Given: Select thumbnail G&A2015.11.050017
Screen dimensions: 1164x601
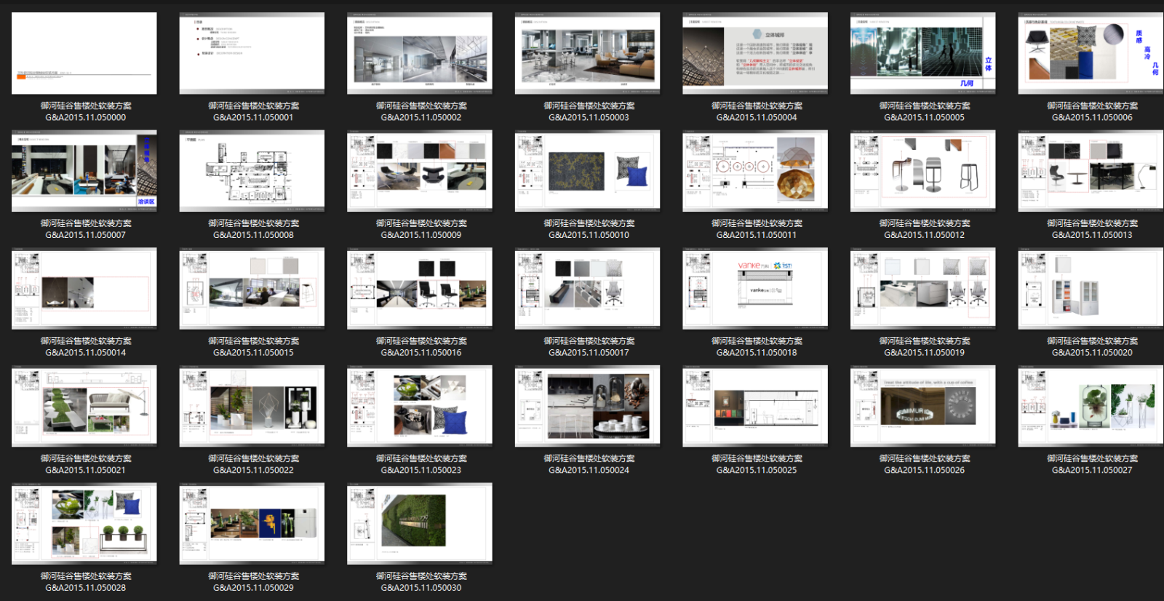Looking at the screenshot, I should click(588, 289).
